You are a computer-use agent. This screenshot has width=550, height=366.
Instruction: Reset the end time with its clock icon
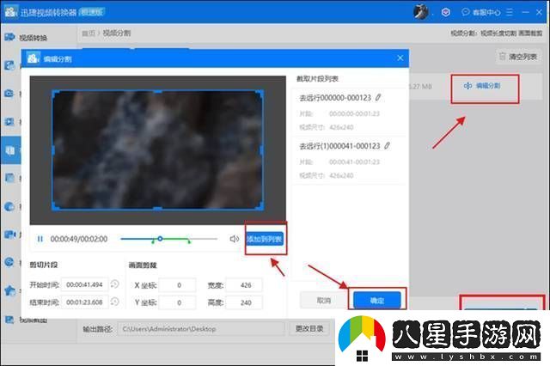[x=114, y=302]
